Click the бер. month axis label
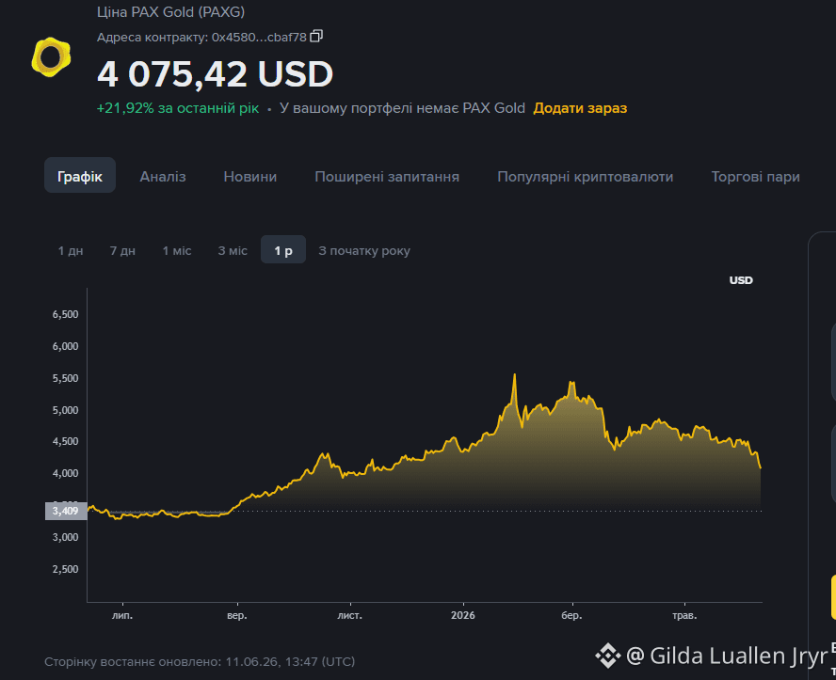The image size is (836, 680). pos(571,615)
